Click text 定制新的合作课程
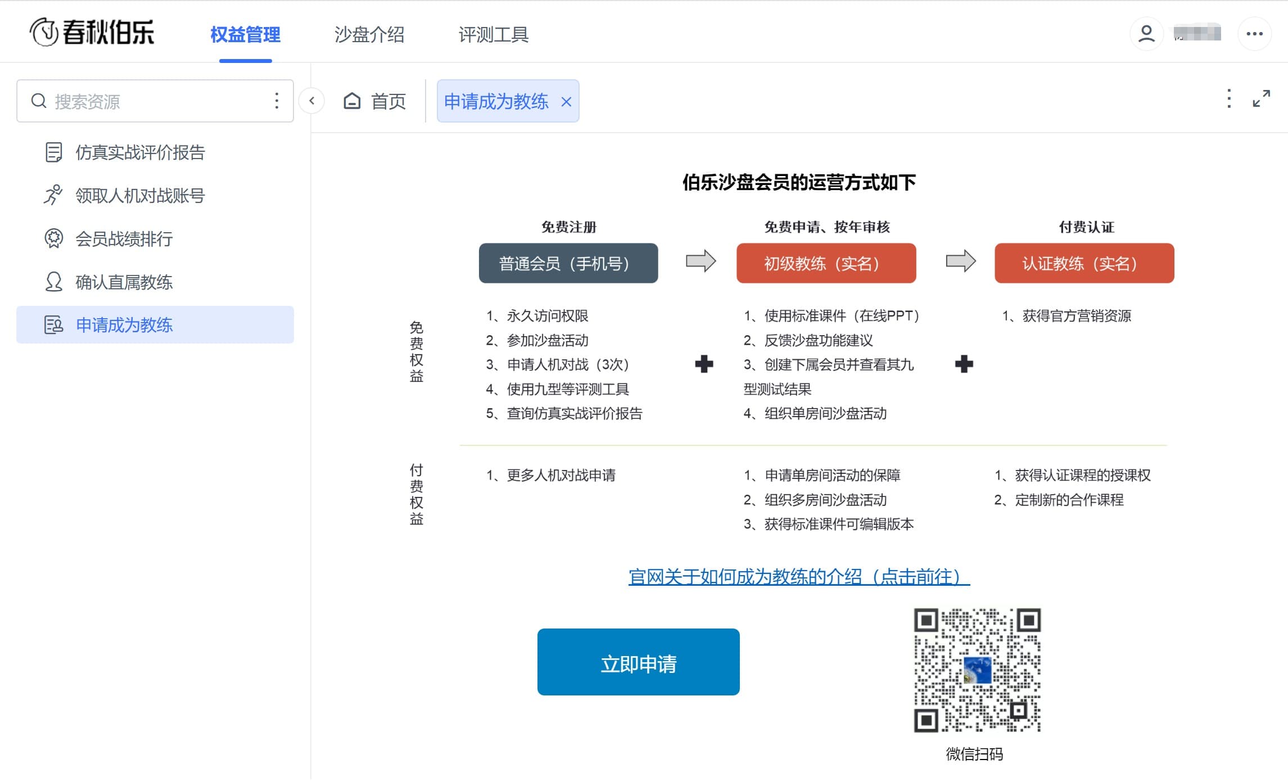 [x=1069, y=500]
